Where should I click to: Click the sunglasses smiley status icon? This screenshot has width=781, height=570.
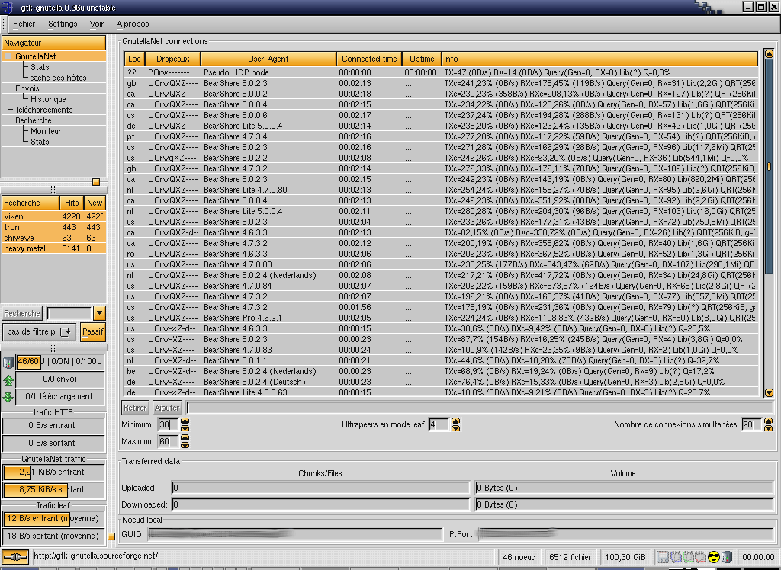pos(714,556)
